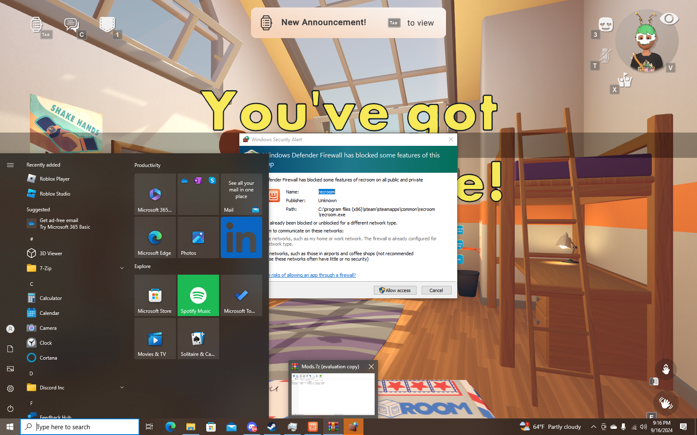Select the Get ad-free email suggestion
Screen dimensions: 697x435
pos(75,224)
